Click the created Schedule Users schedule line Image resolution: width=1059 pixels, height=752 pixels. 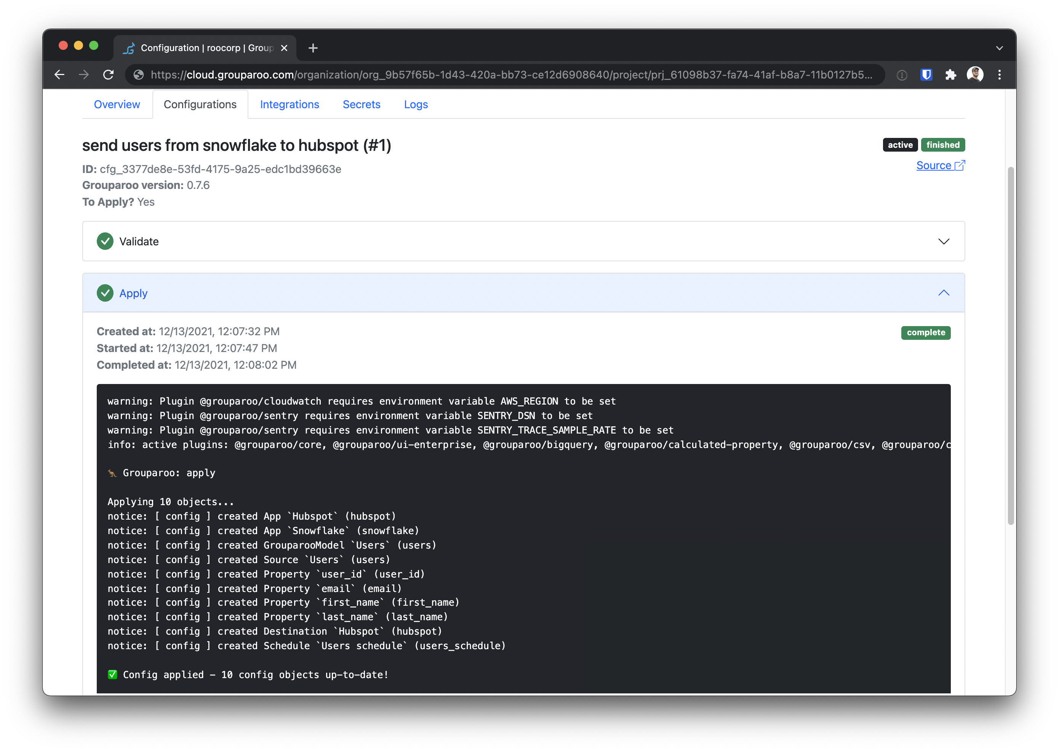307,645
